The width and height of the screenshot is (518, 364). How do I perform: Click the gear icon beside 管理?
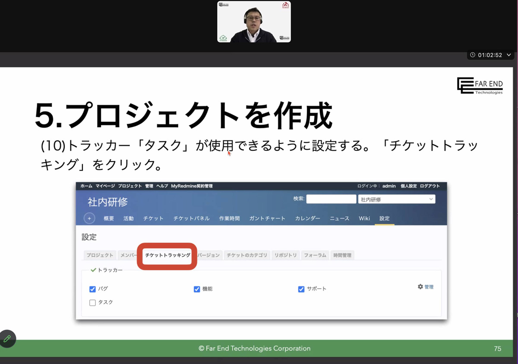[x=420, y=287]
